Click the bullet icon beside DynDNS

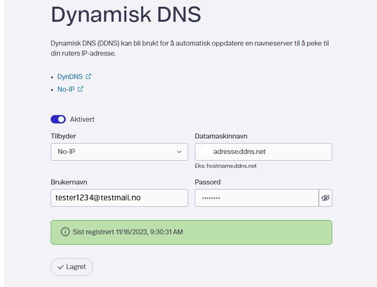pyautogui.click(x=53, y=77)
